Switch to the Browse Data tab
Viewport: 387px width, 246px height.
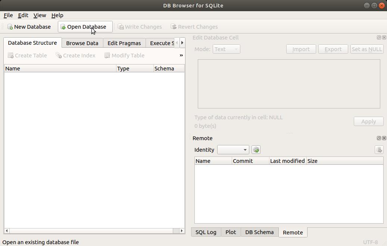pyautogui.click(x=82, y=43)
